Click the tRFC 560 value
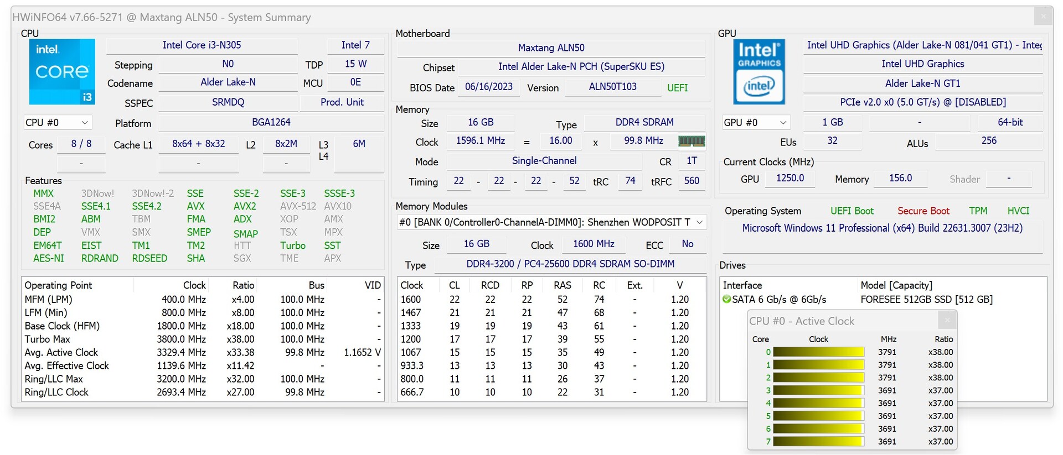The image size is (1063, 455). 692,181
